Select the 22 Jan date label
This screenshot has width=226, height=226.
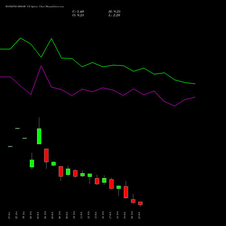point(16,215)
